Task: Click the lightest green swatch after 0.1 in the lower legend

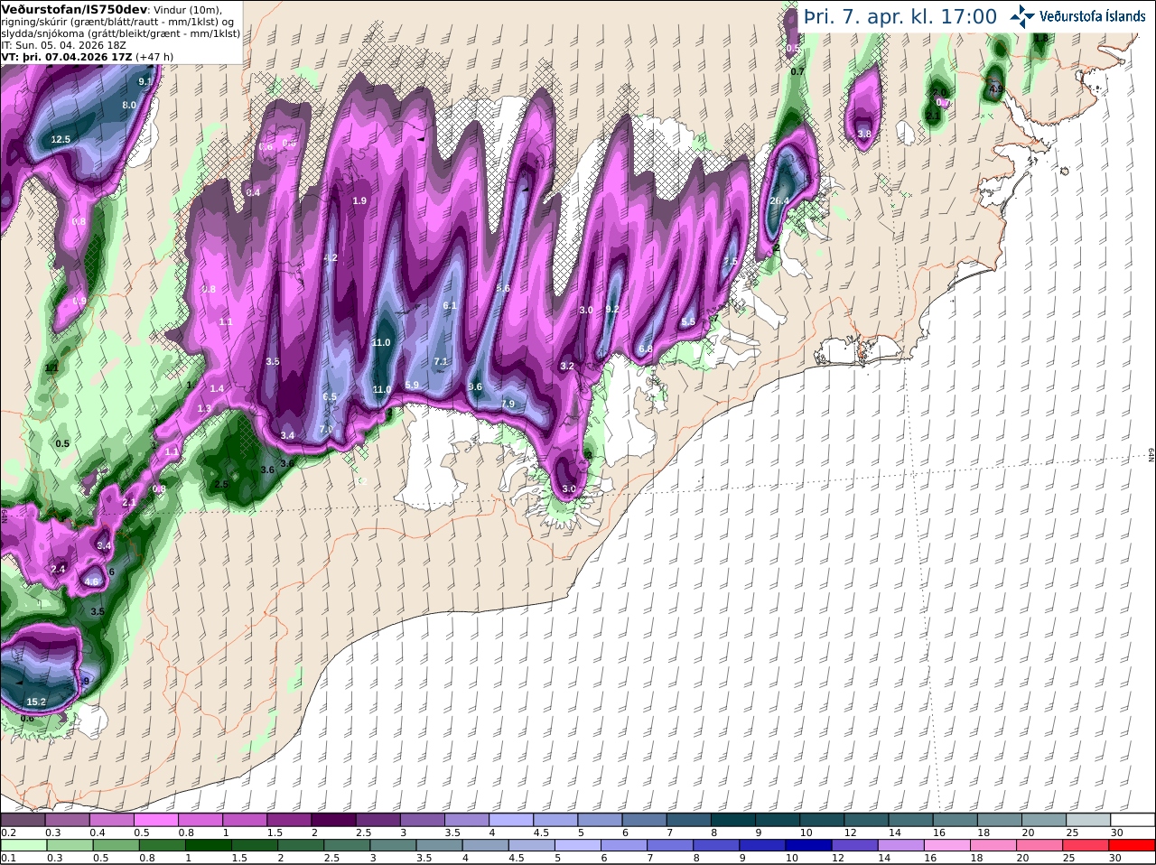Action: 23,845
